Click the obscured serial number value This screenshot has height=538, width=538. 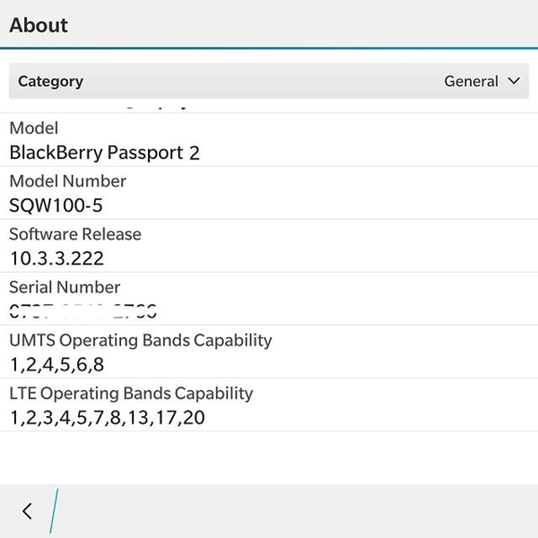(x=83, y=311)
